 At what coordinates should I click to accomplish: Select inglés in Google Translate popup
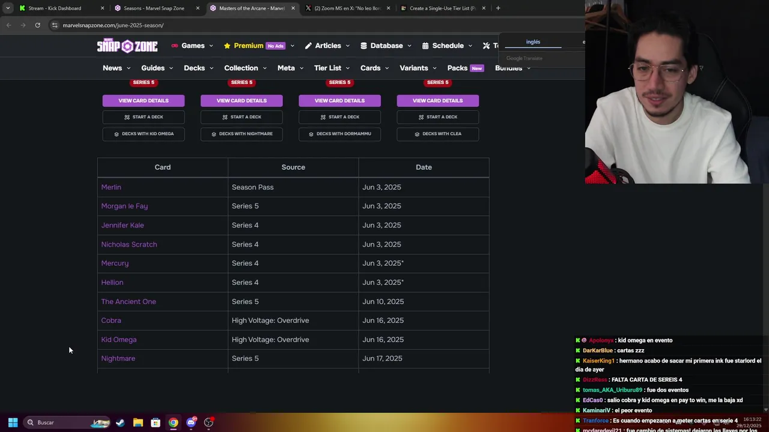[533, 42]
